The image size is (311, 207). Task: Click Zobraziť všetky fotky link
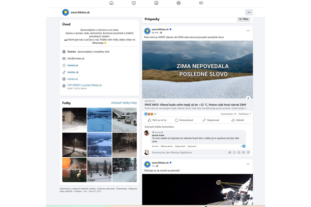(x=124, y=103)
